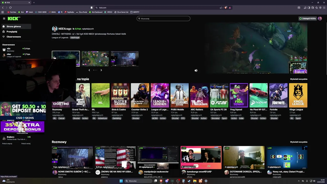Viewport: 327px width, 184px height.
Task: Click the clashroyal tag
Action: point(75,38)
